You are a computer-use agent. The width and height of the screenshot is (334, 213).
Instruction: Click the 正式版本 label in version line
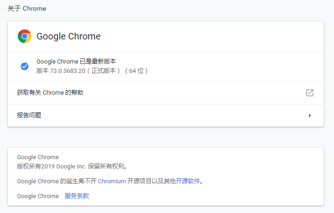point(104,71)
